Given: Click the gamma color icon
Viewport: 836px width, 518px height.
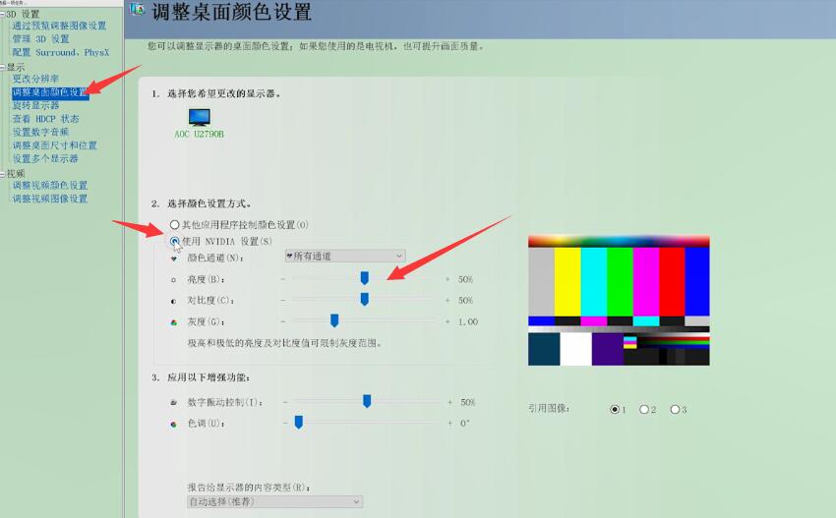Looking at the screenshot, I should [x=174, y=322].
